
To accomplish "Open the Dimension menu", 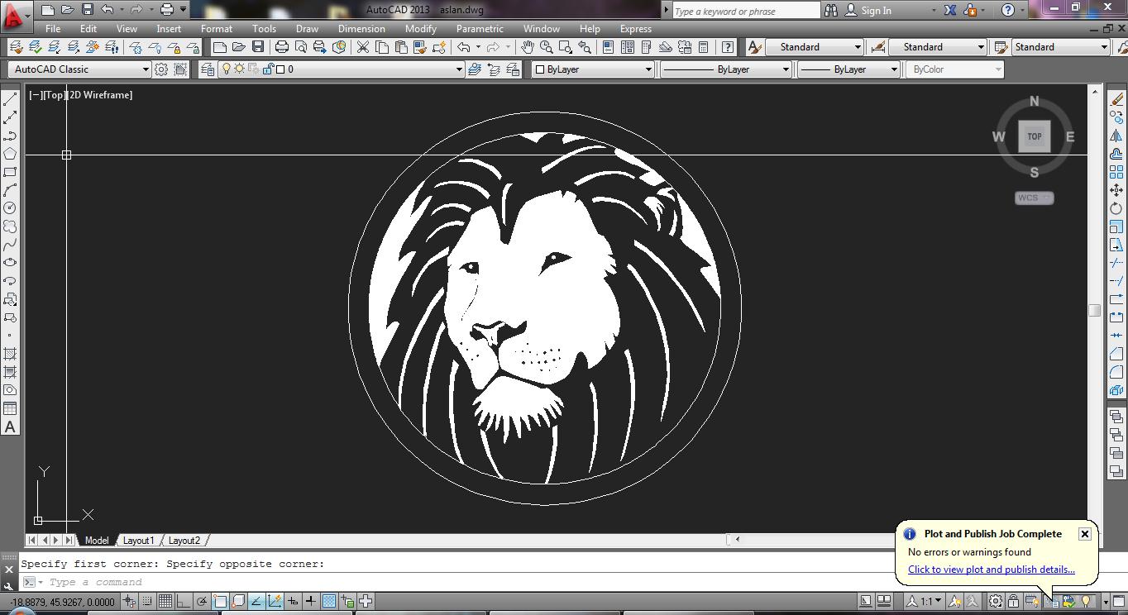I will [x=361, y=28].
